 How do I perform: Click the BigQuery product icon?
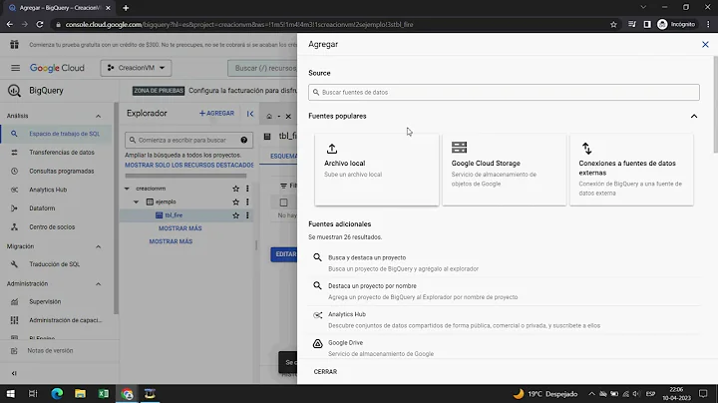click(14, 91)
